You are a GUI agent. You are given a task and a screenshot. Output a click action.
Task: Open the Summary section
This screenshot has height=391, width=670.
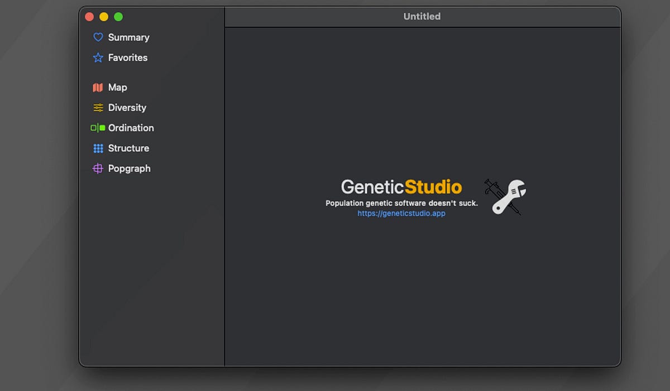(x=128, y=37)
